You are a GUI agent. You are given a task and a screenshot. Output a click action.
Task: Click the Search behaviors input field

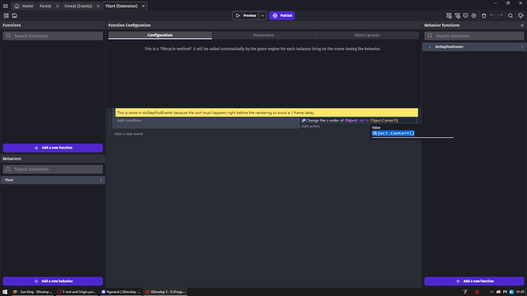pyautogui.click(x=53, y=169)
